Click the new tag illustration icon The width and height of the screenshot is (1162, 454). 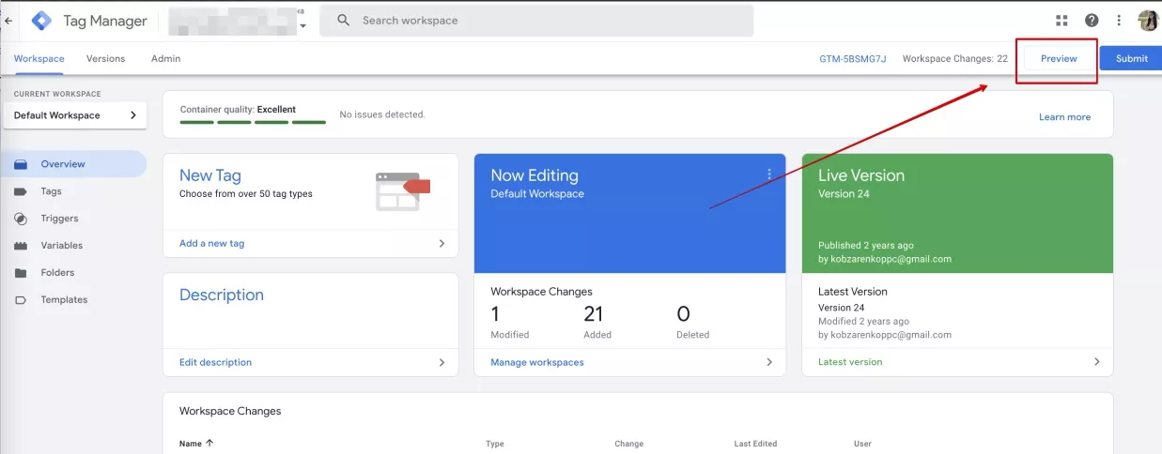tap(402, 191)
